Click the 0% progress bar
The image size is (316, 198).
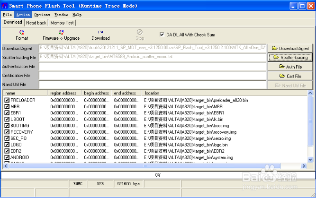click(158, 175)
